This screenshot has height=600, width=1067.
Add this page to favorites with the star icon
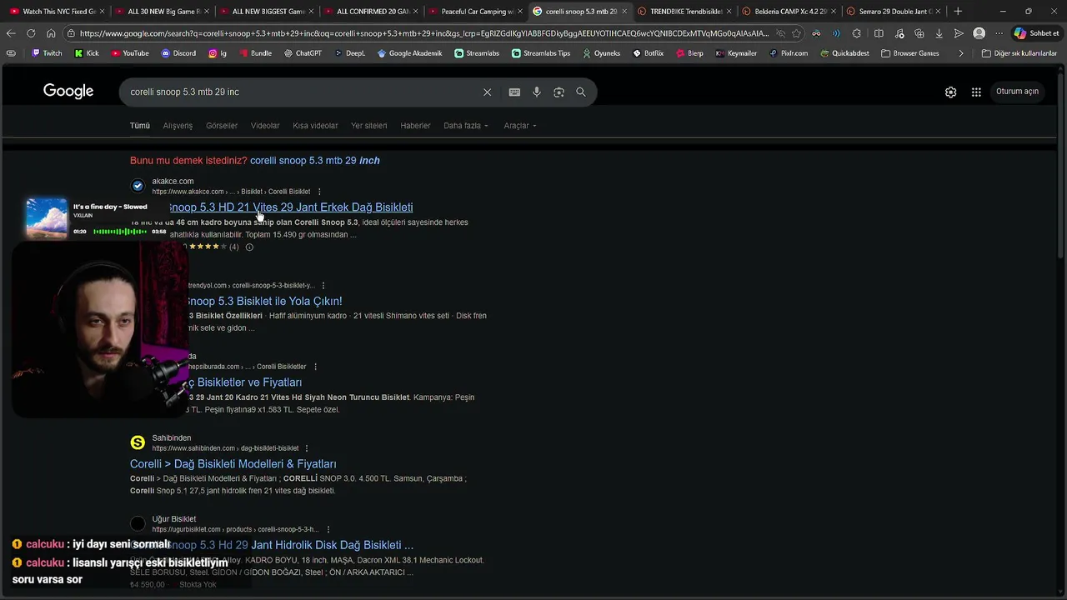tap(797, 33)
